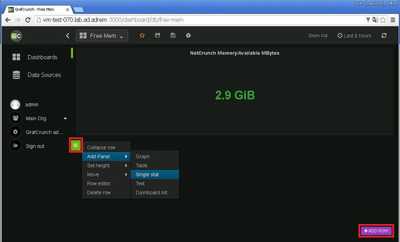Save the dashboard with the floppy disk icon

[x=173, y=35]
